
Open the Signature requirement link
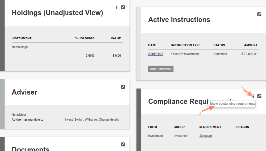point(205,136)
